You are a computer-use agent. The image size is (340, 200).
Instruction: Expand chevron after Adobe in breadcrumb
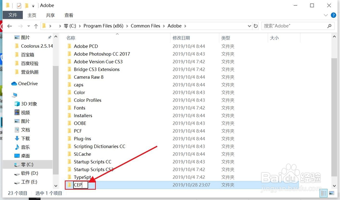click(x=185, y=26)
